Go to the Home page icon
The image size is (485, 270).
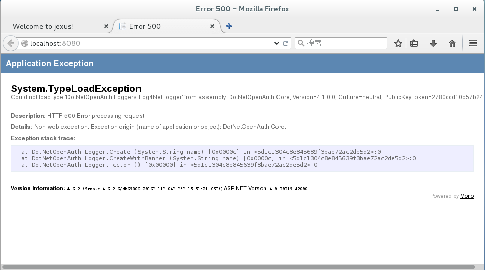tap(452, 43)
